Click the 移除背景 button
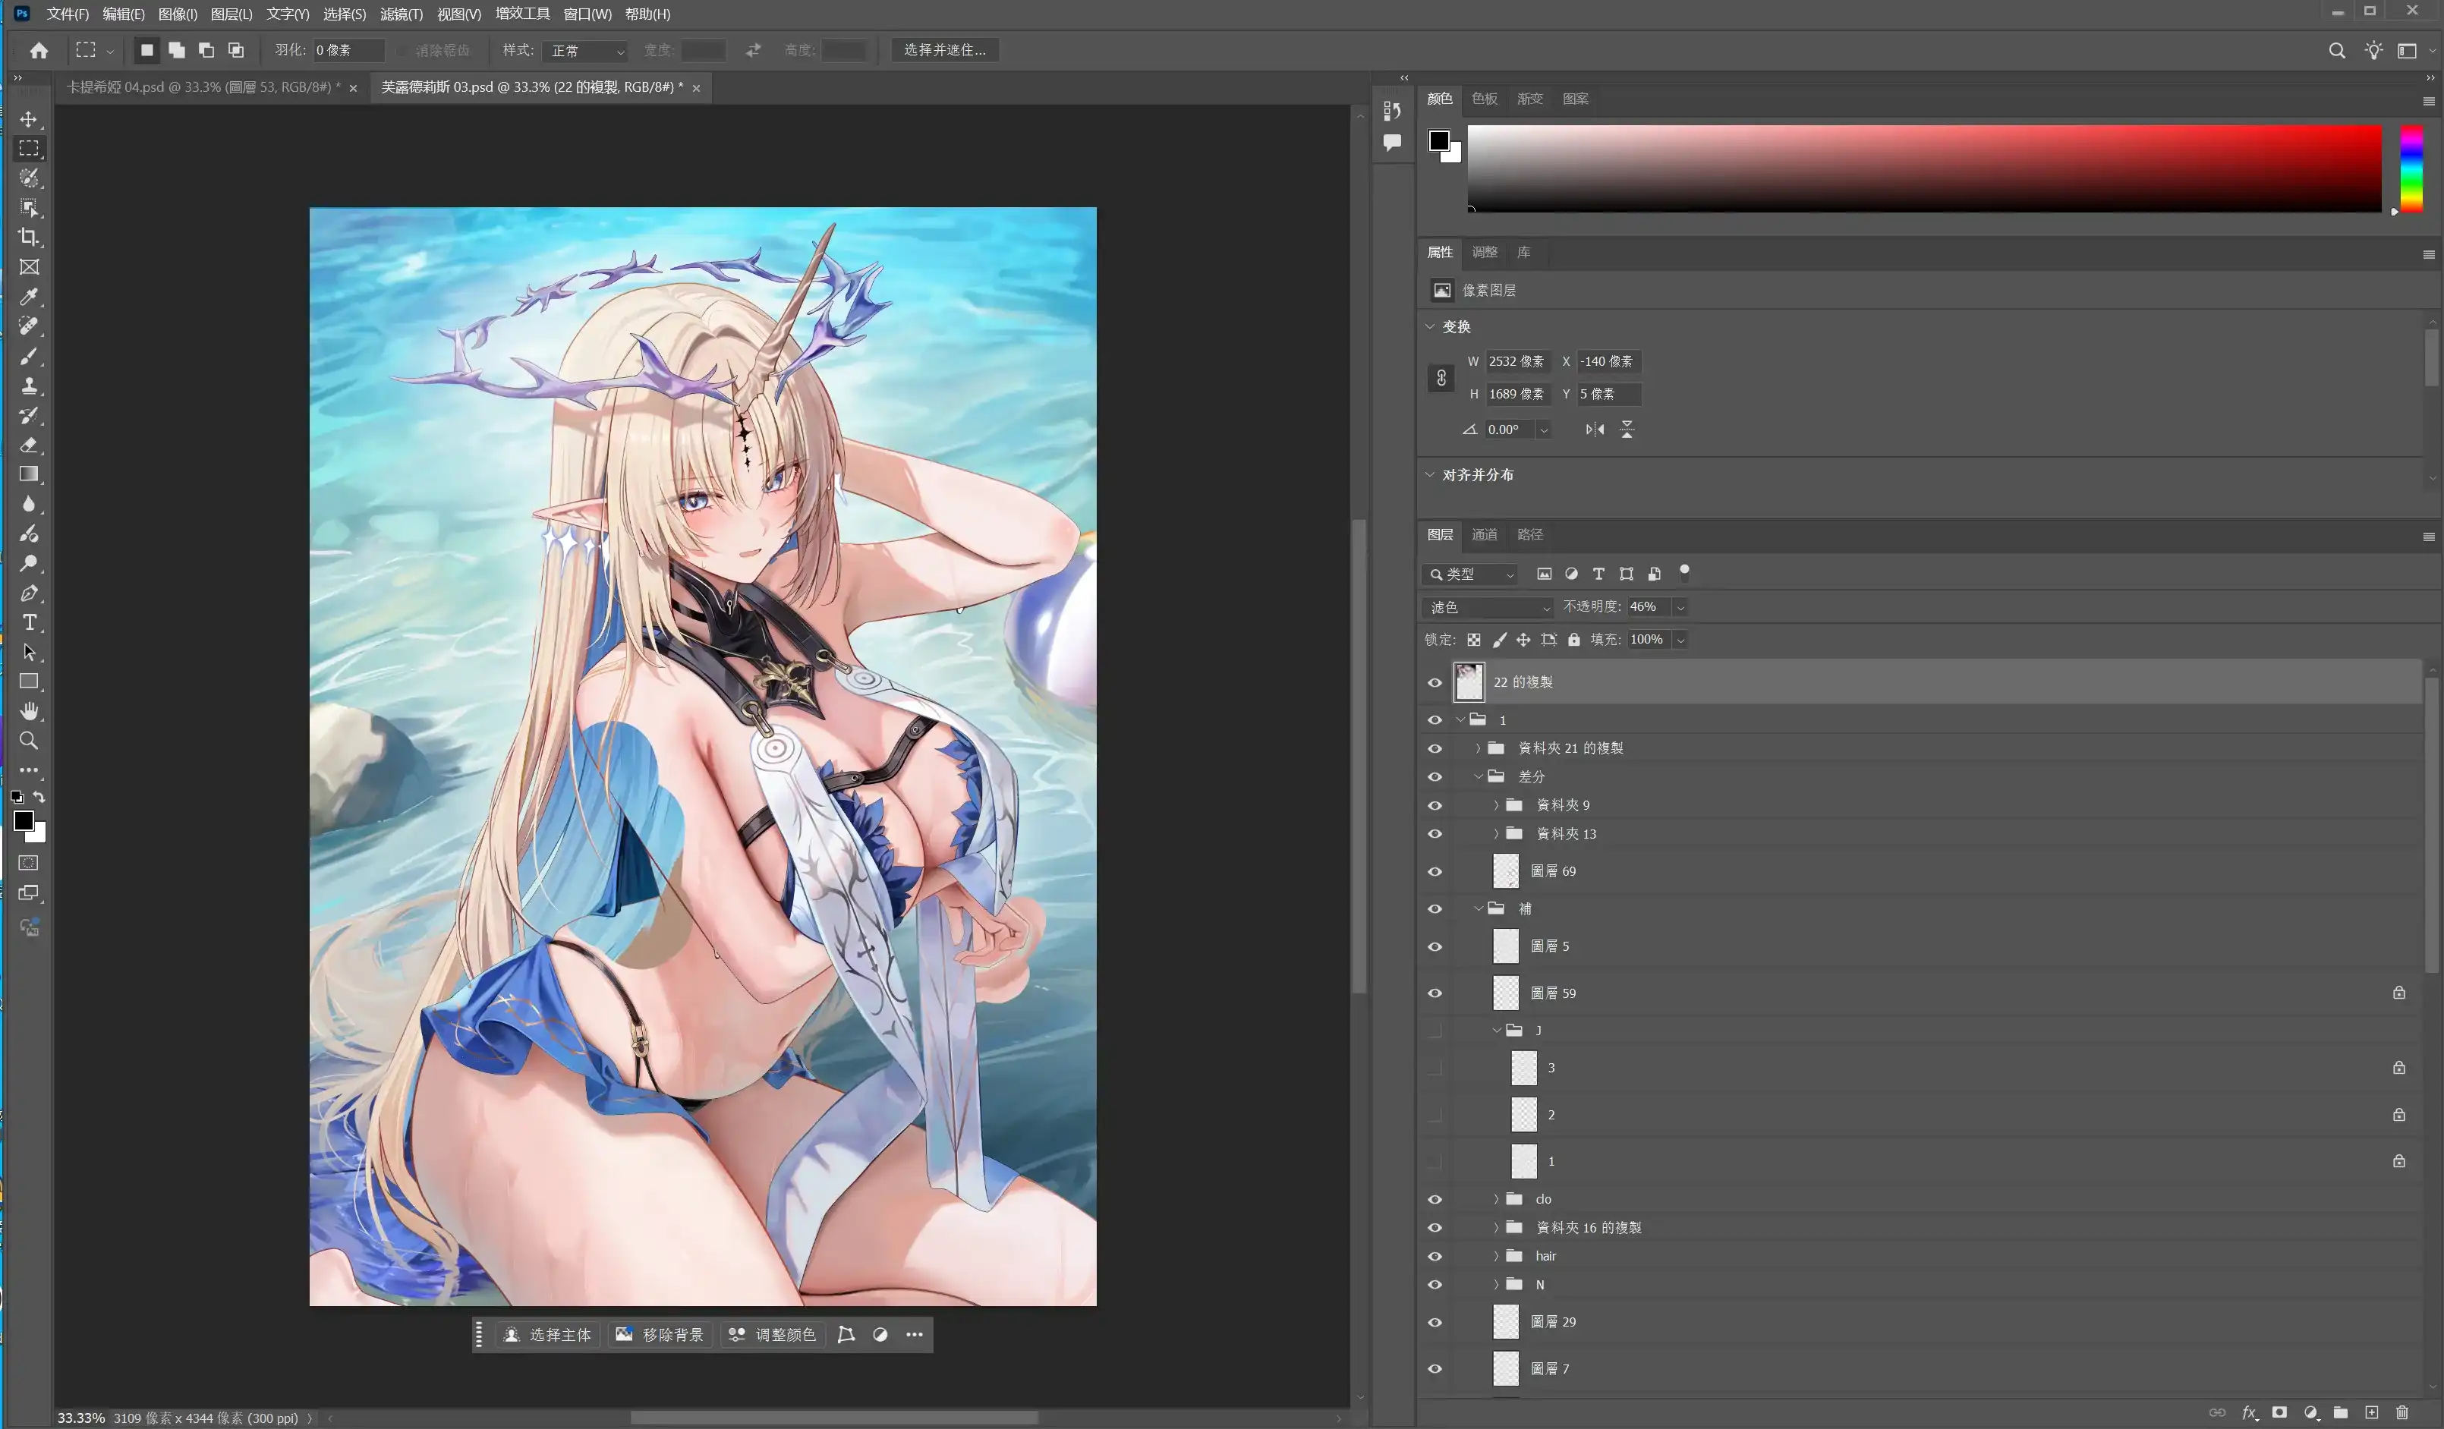 [660, 1335]
